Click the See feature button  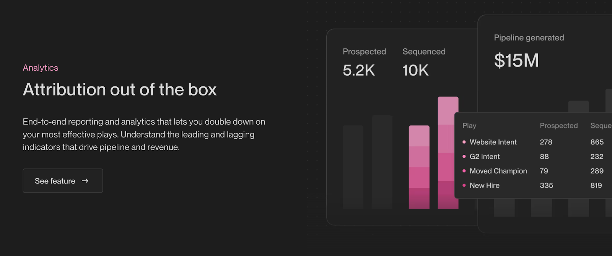coord(63,181)
